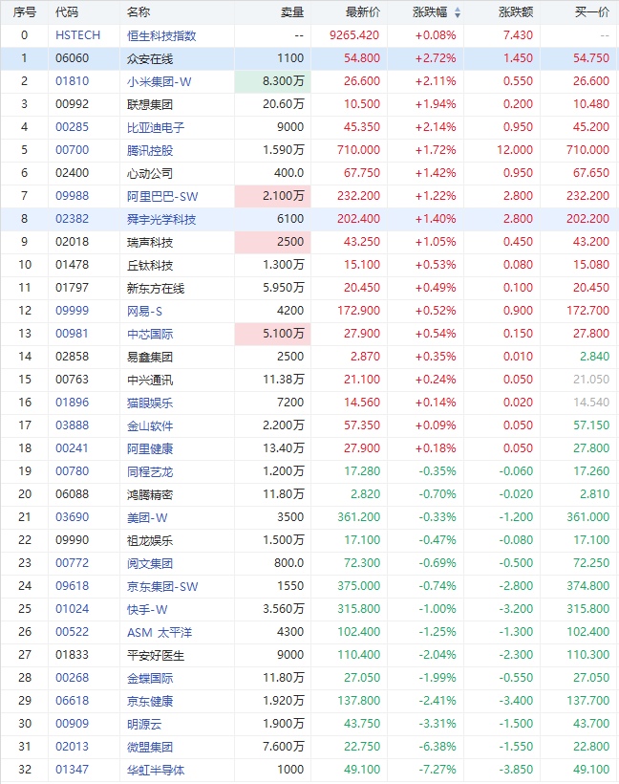Sort by 涨跌幅 using the sort arrows

point(458,13)
